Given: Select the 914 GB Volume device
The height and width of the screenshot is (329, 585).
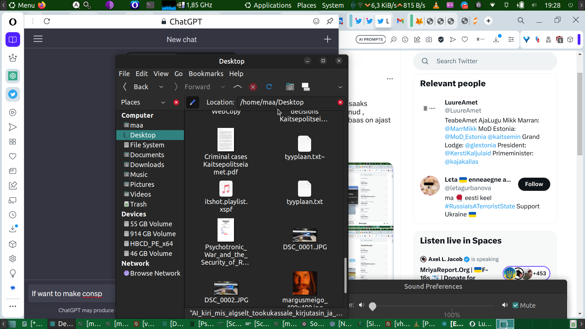Looking at the screenshot, I should pyautogui.click(x=150, y=234).
